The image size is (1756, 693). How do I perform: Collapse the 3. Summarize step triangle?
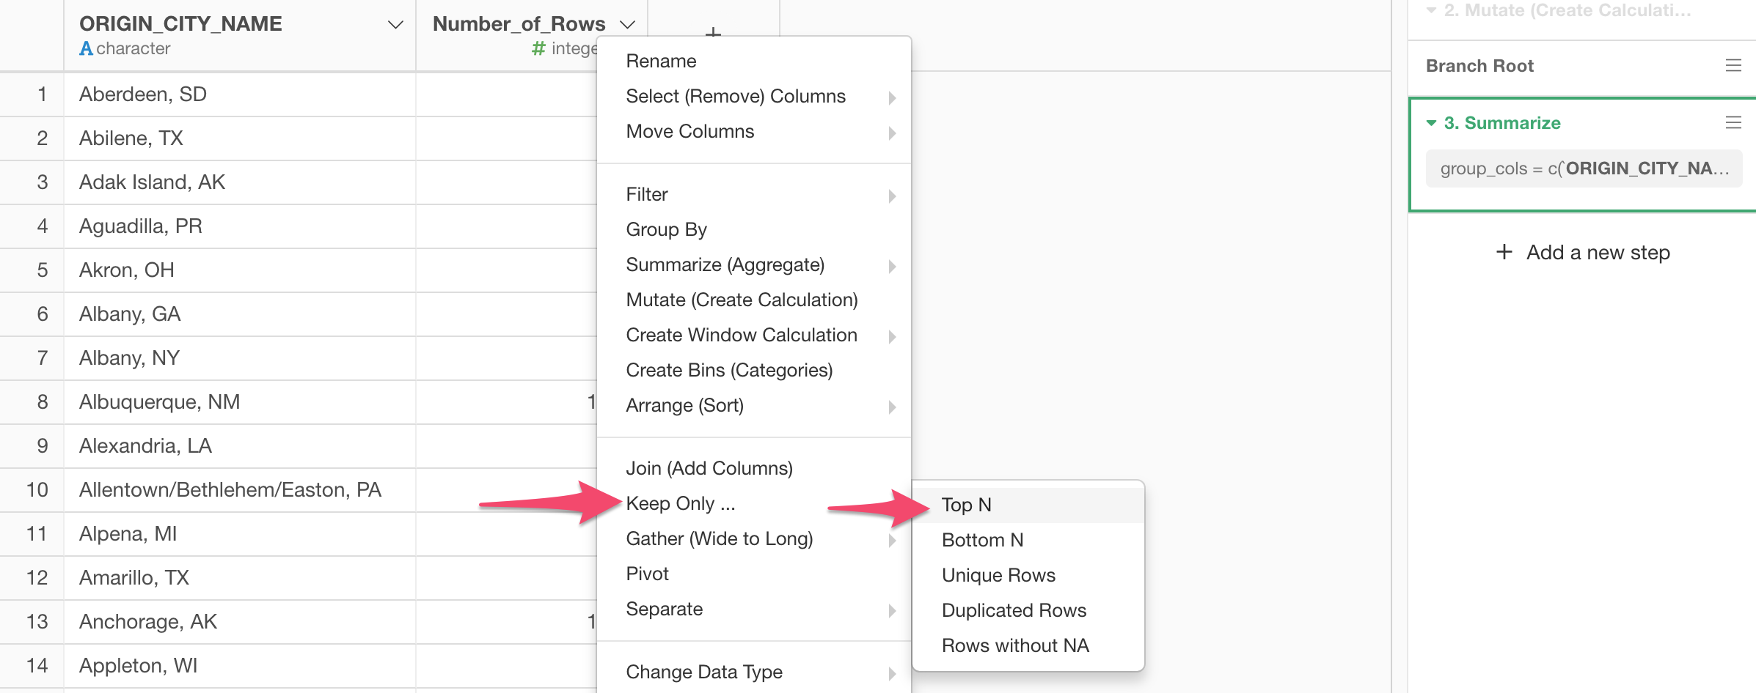pos(1431,123)
